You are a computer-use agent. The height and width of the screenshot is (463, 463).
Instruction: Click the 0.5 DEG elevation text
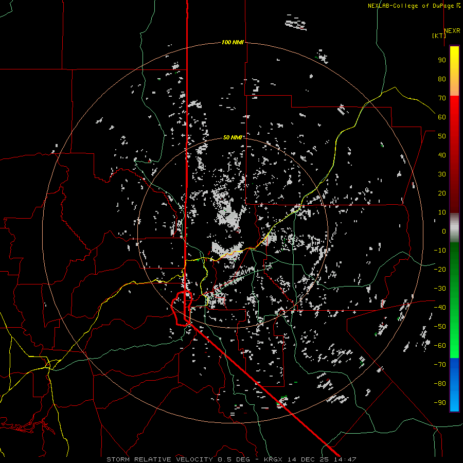click(234, 459)
